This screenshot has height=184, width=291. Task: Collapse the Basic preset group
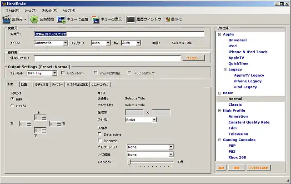tap(220, 93)
